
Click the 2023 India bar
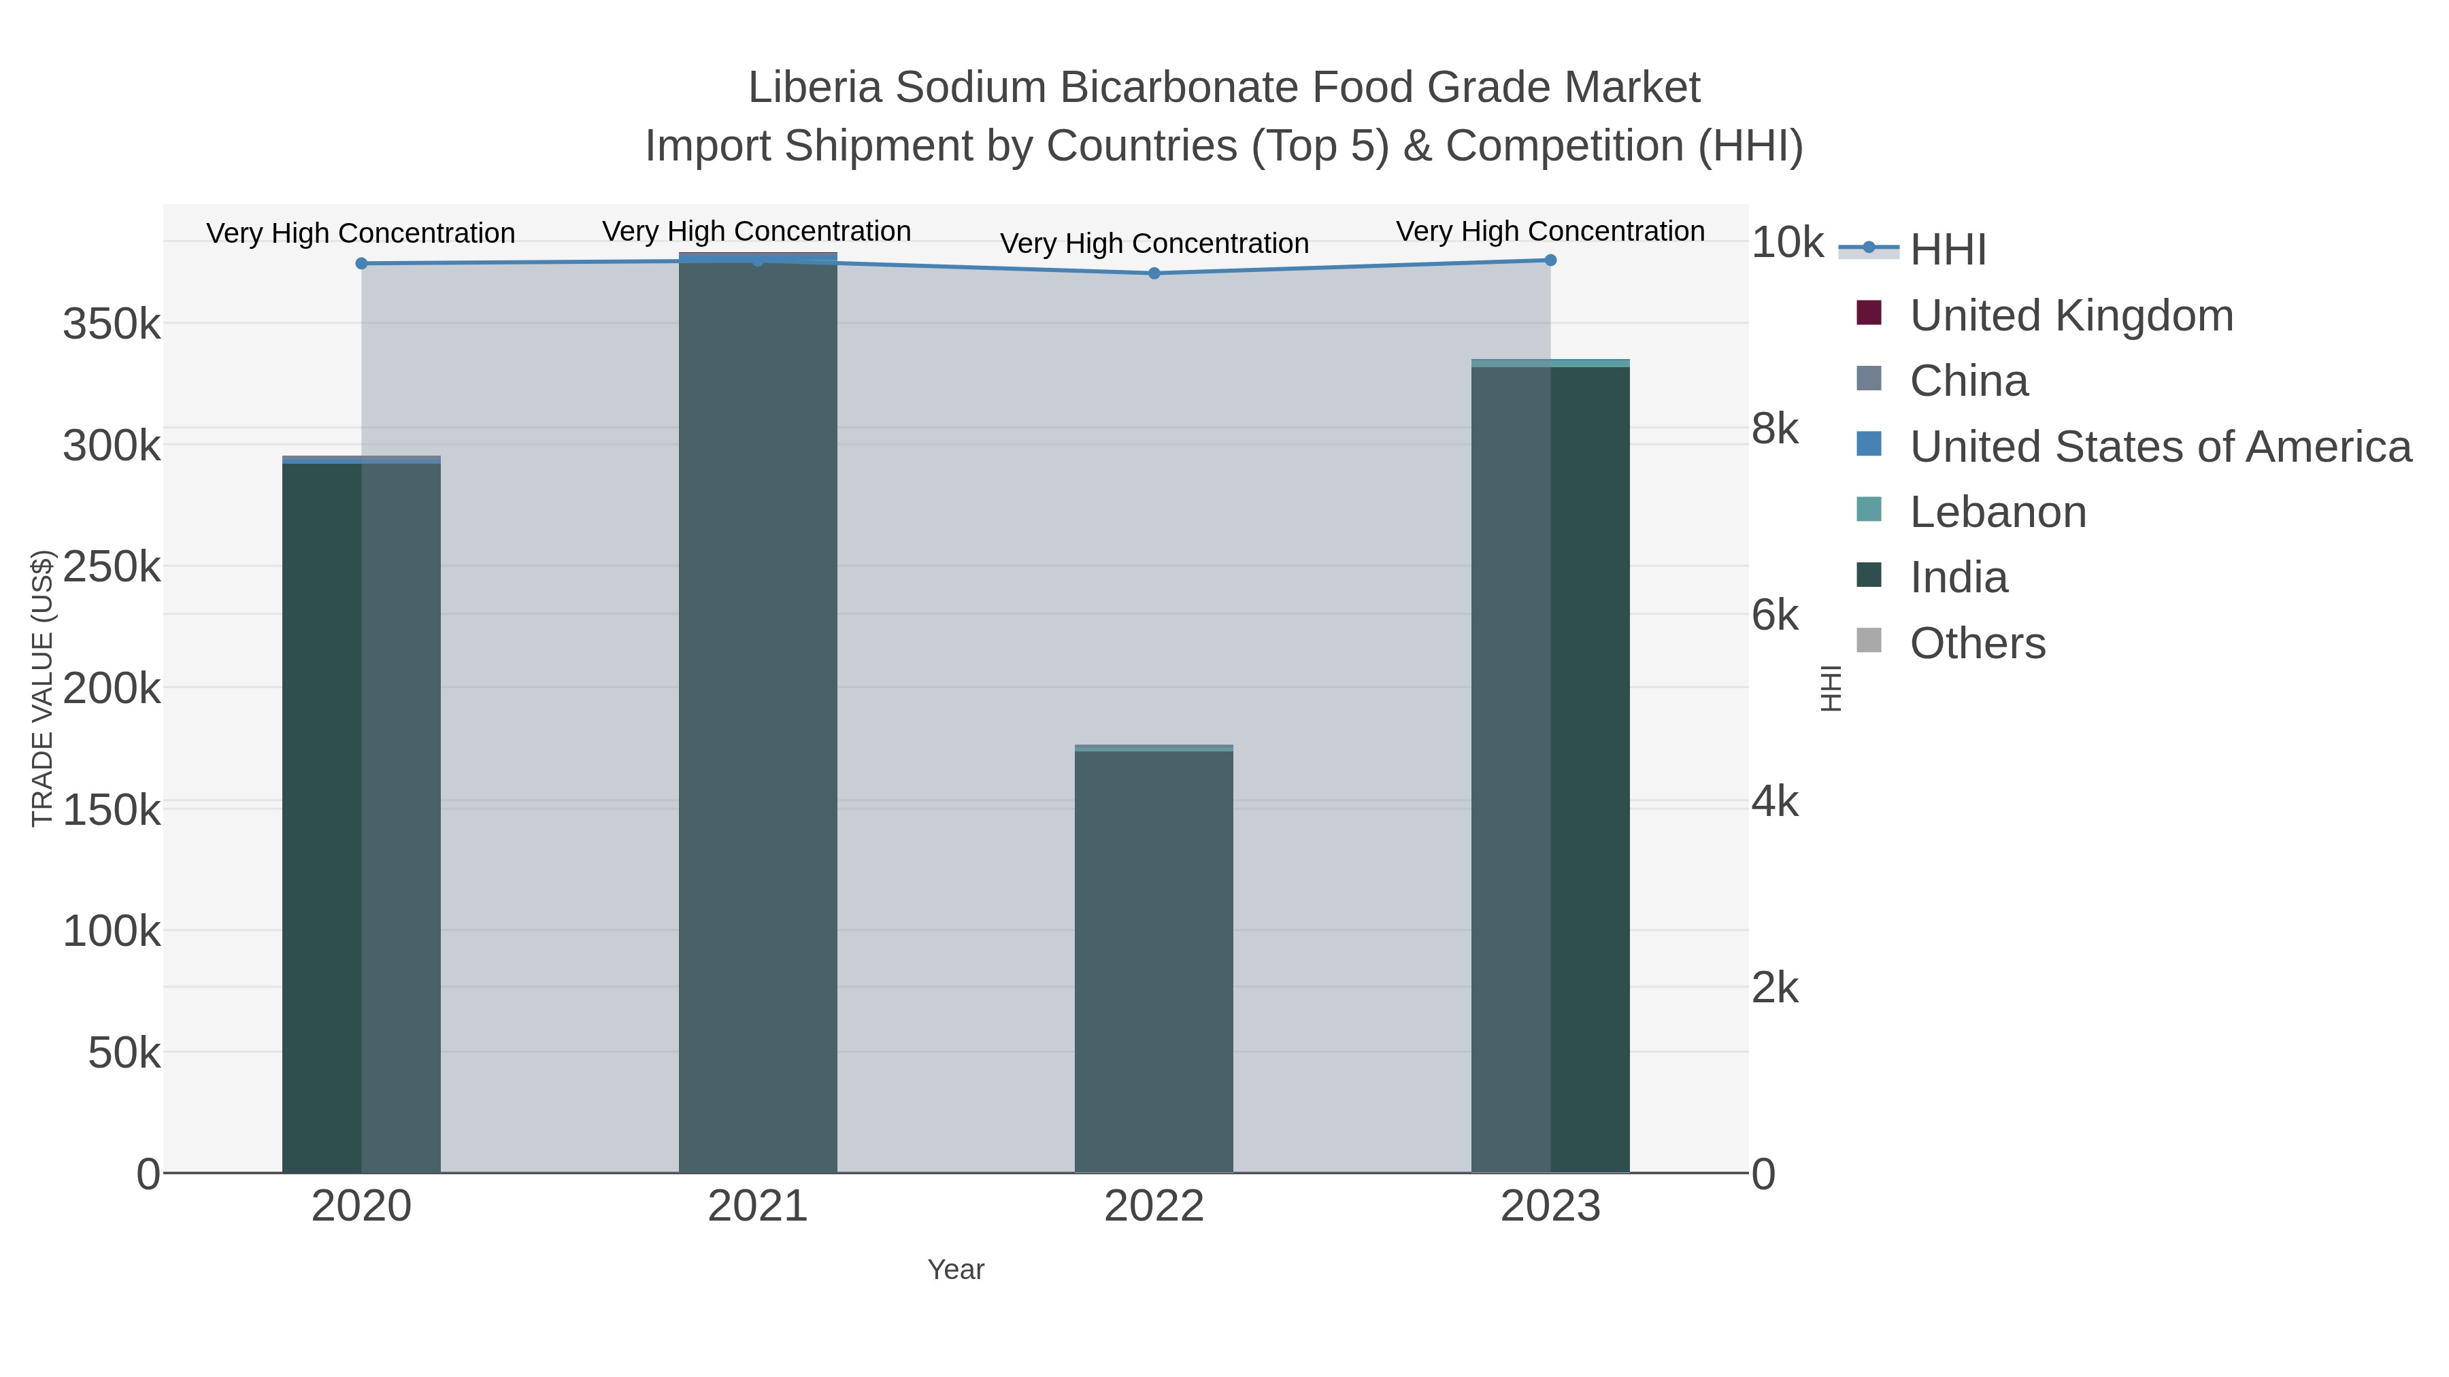point(1550,770)
